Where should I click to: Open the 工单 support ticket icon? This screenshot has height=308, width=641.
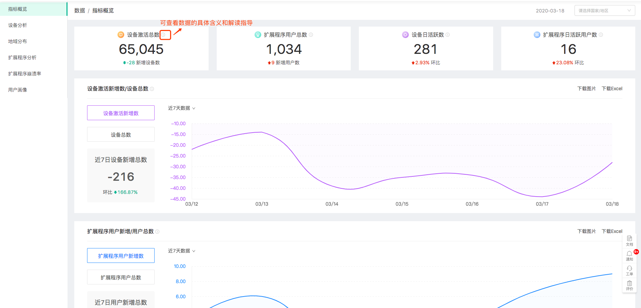[630, 271]
